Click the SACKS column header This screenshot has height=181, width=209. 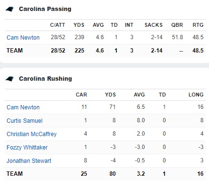click(x=154, y=25)
